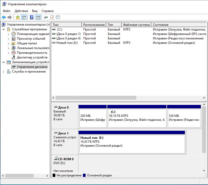Click the blue Help question mark icon
The height and width of the screenshot is (185, 208).
pos(32,17)
